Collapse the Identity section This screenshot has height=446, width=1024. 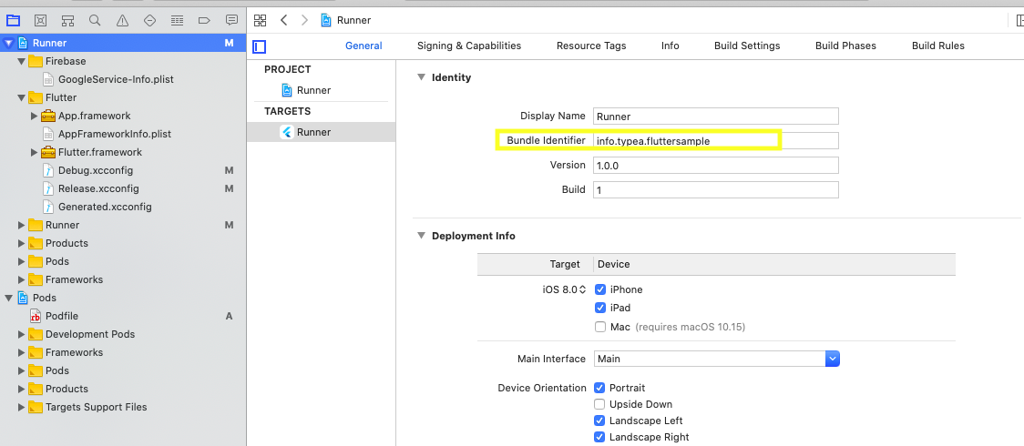pyautogui.click(x=421, y=77)
